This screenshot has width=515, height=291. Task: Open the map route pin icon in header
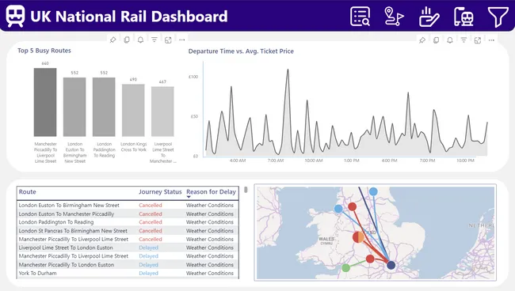[394, 16]
